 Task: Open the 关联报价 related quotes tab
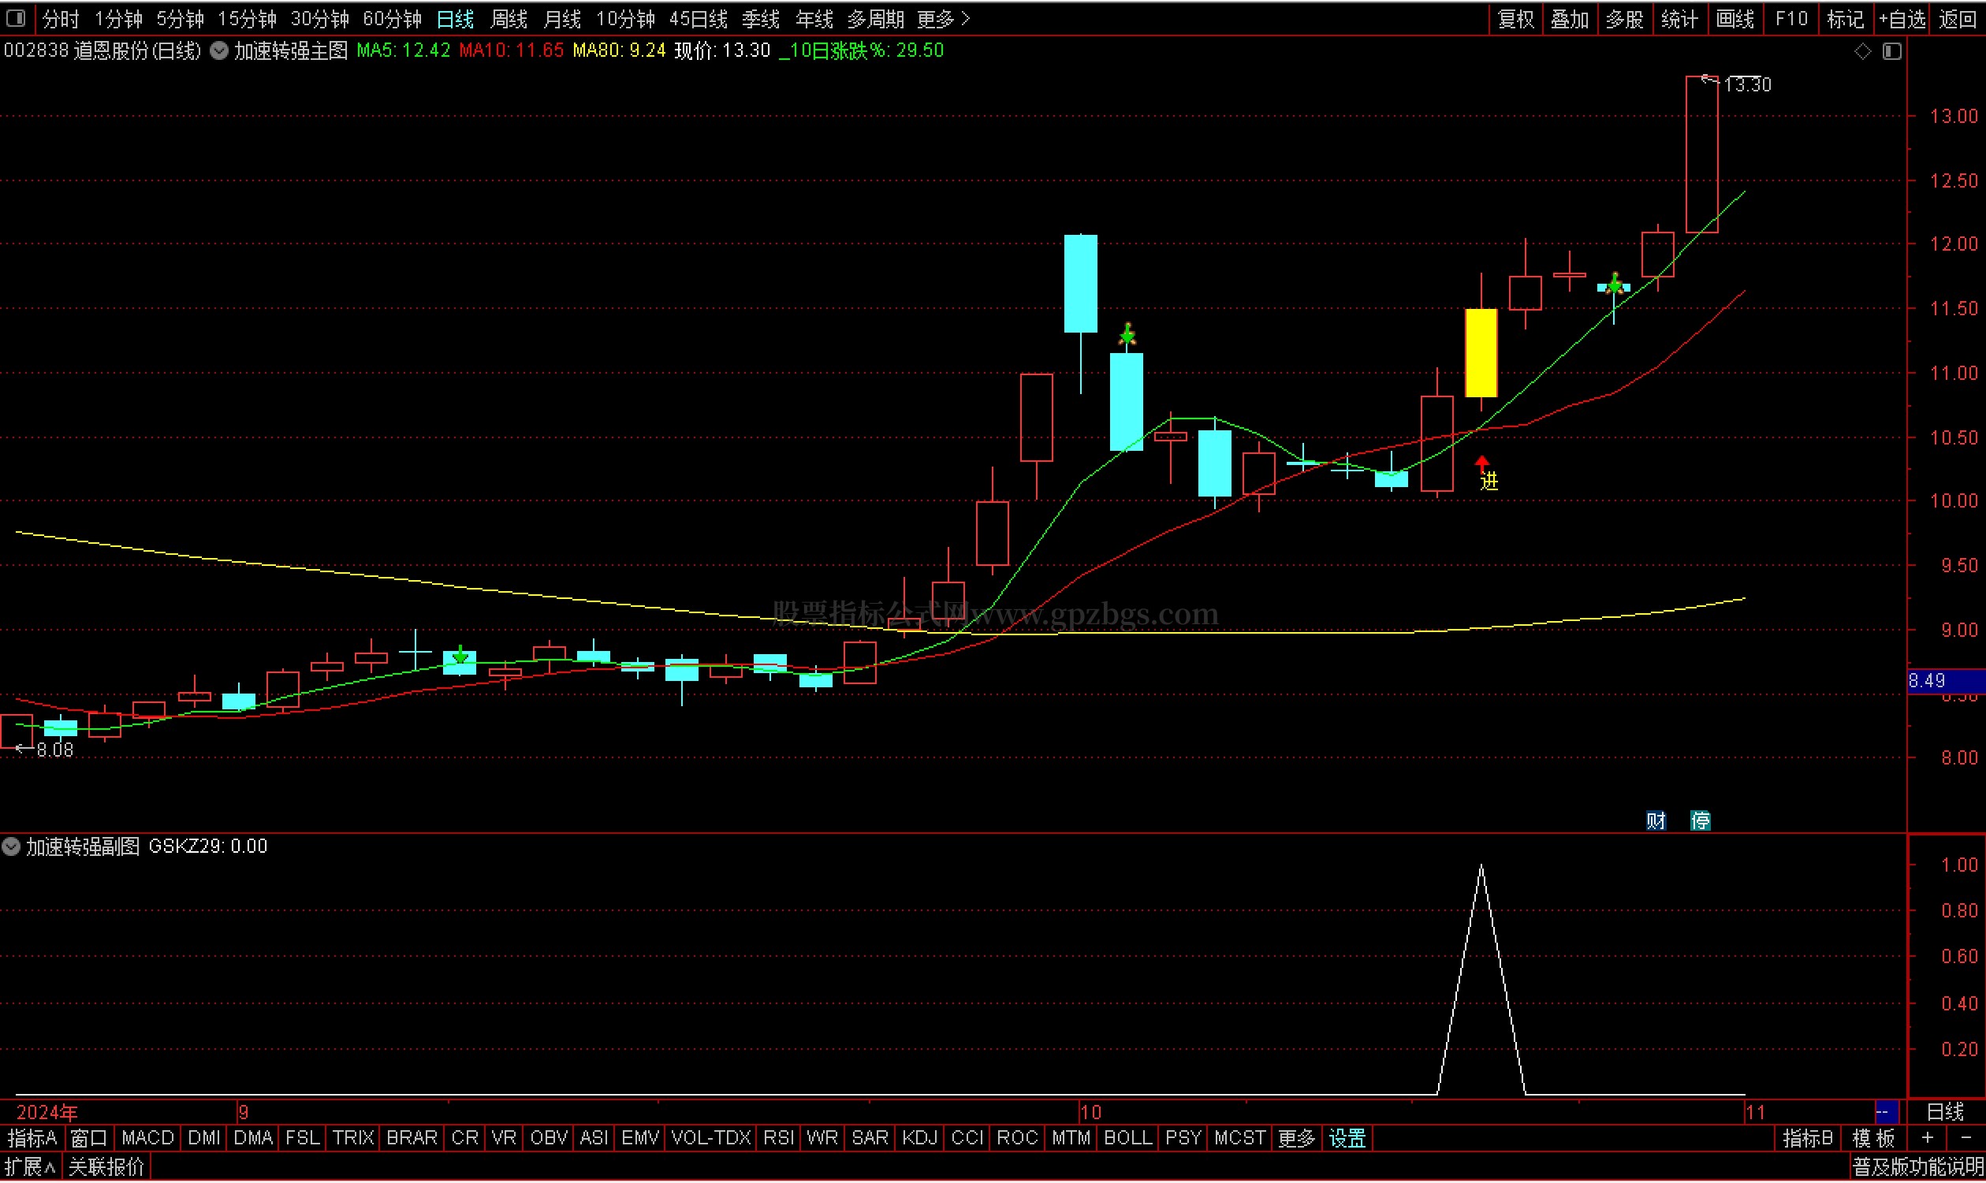click(106, 1169)
